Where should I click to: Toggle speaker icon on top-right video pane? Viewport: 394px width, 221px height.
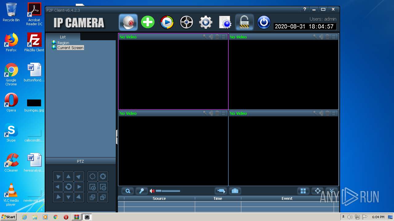pos(321,37)
